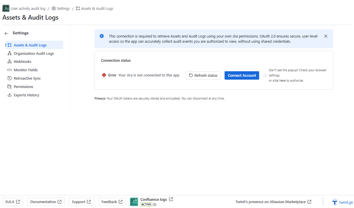Open the Documentation link

(46, 202)
